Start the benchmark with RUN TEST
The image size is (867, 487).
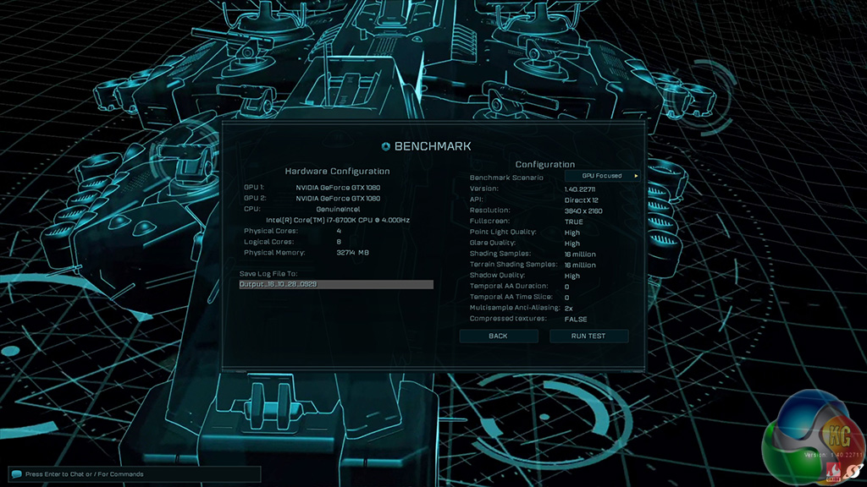pos(588,336)
